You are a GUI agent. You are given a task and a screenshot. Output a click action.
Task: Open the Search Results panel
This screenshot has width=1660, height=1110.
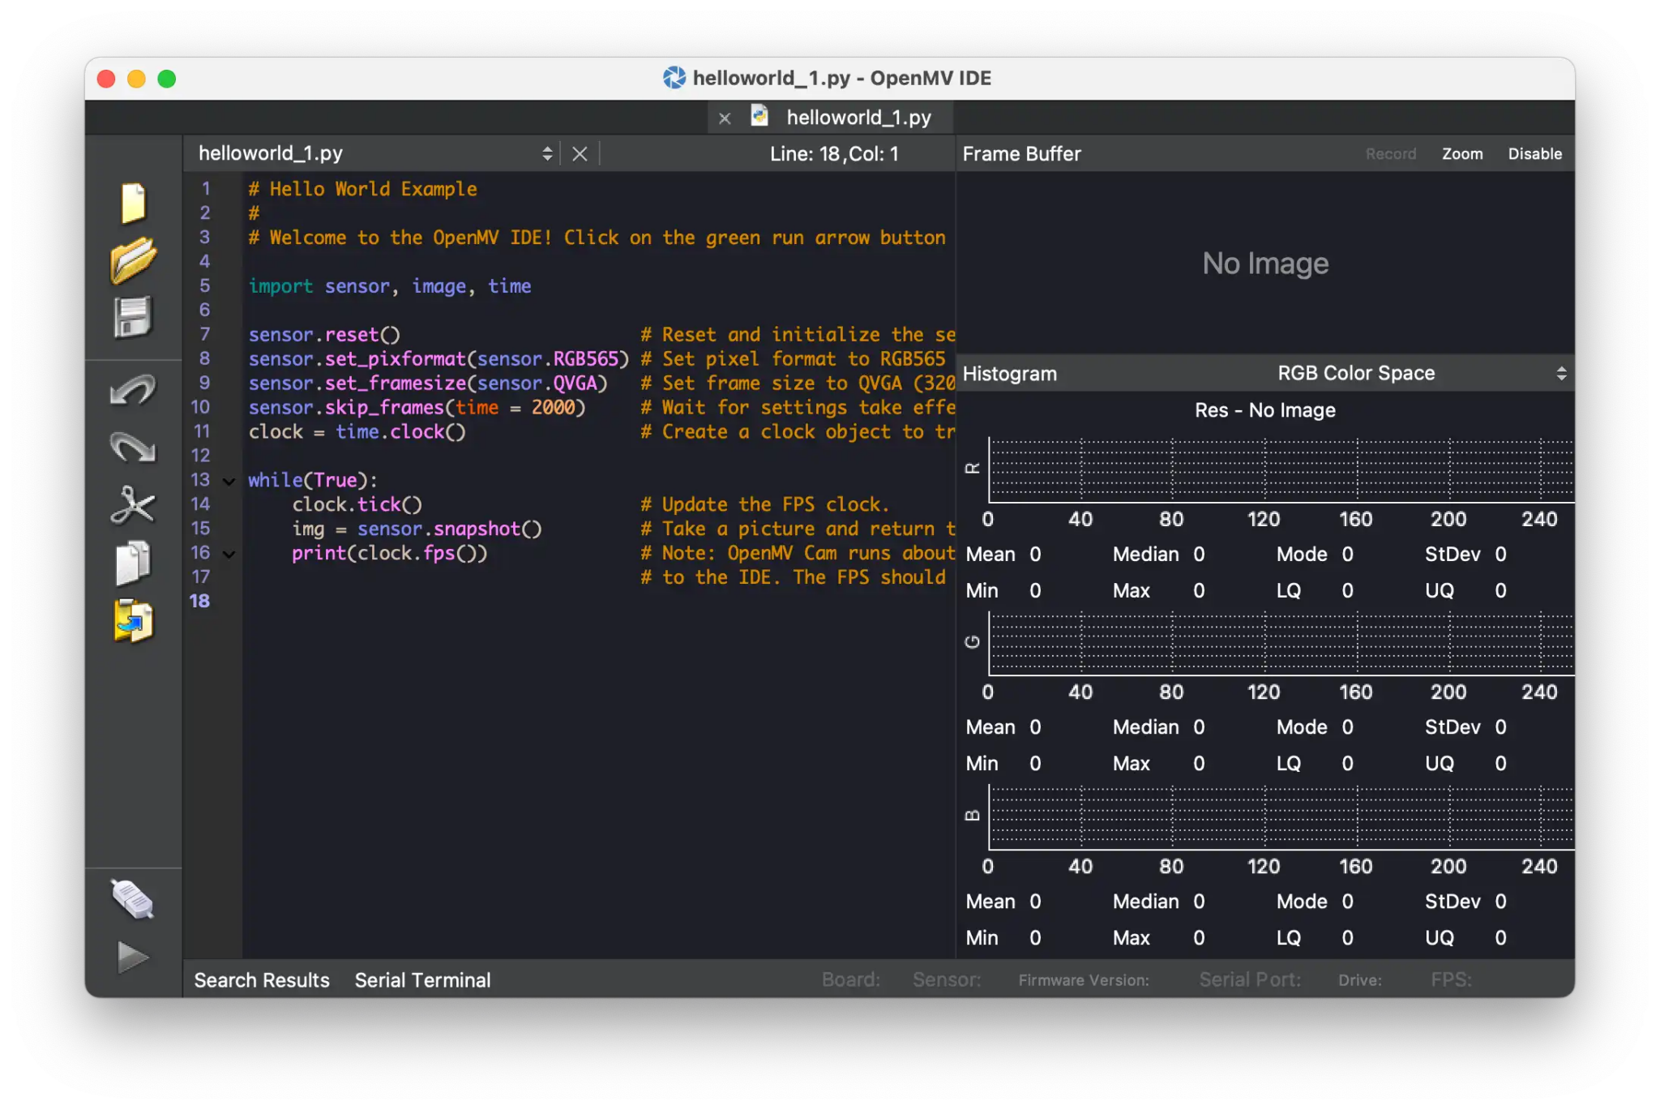tap(261, 980)
